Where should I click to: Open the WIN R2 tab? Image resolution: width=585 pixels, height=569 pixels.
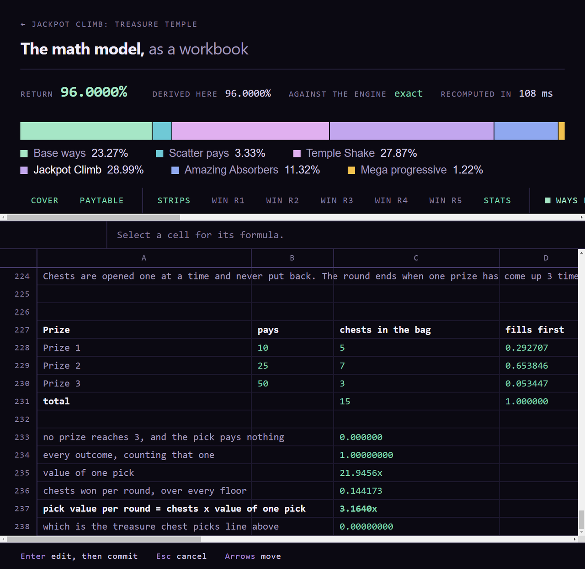282,200
